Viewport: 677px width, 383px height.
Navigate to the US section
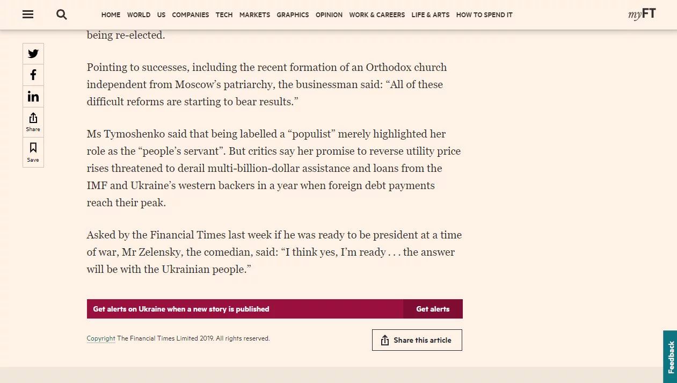point(161,15)
